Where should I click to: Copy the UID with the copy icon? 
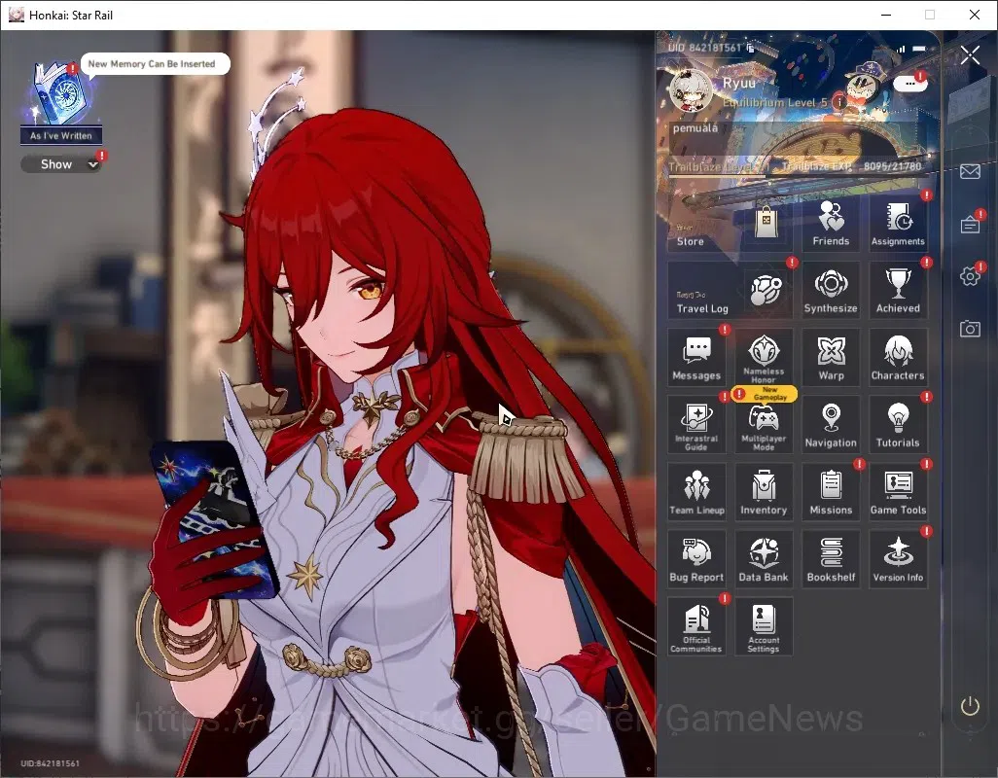(750, 48)
